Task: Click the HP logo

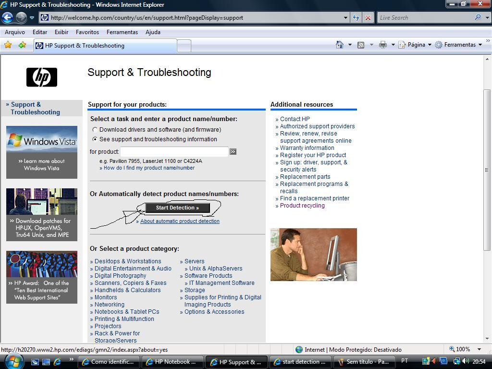Action: (42, 77)
